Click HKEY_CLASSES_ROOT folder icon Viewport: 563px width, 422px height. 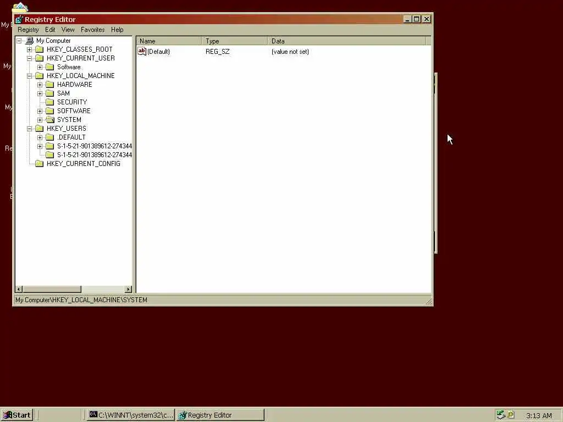click(40, 49)
